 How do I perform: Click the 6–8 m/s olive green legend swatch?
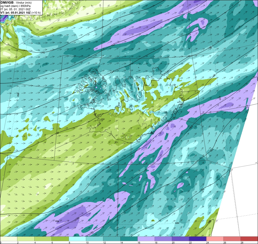tap(60, 239)
